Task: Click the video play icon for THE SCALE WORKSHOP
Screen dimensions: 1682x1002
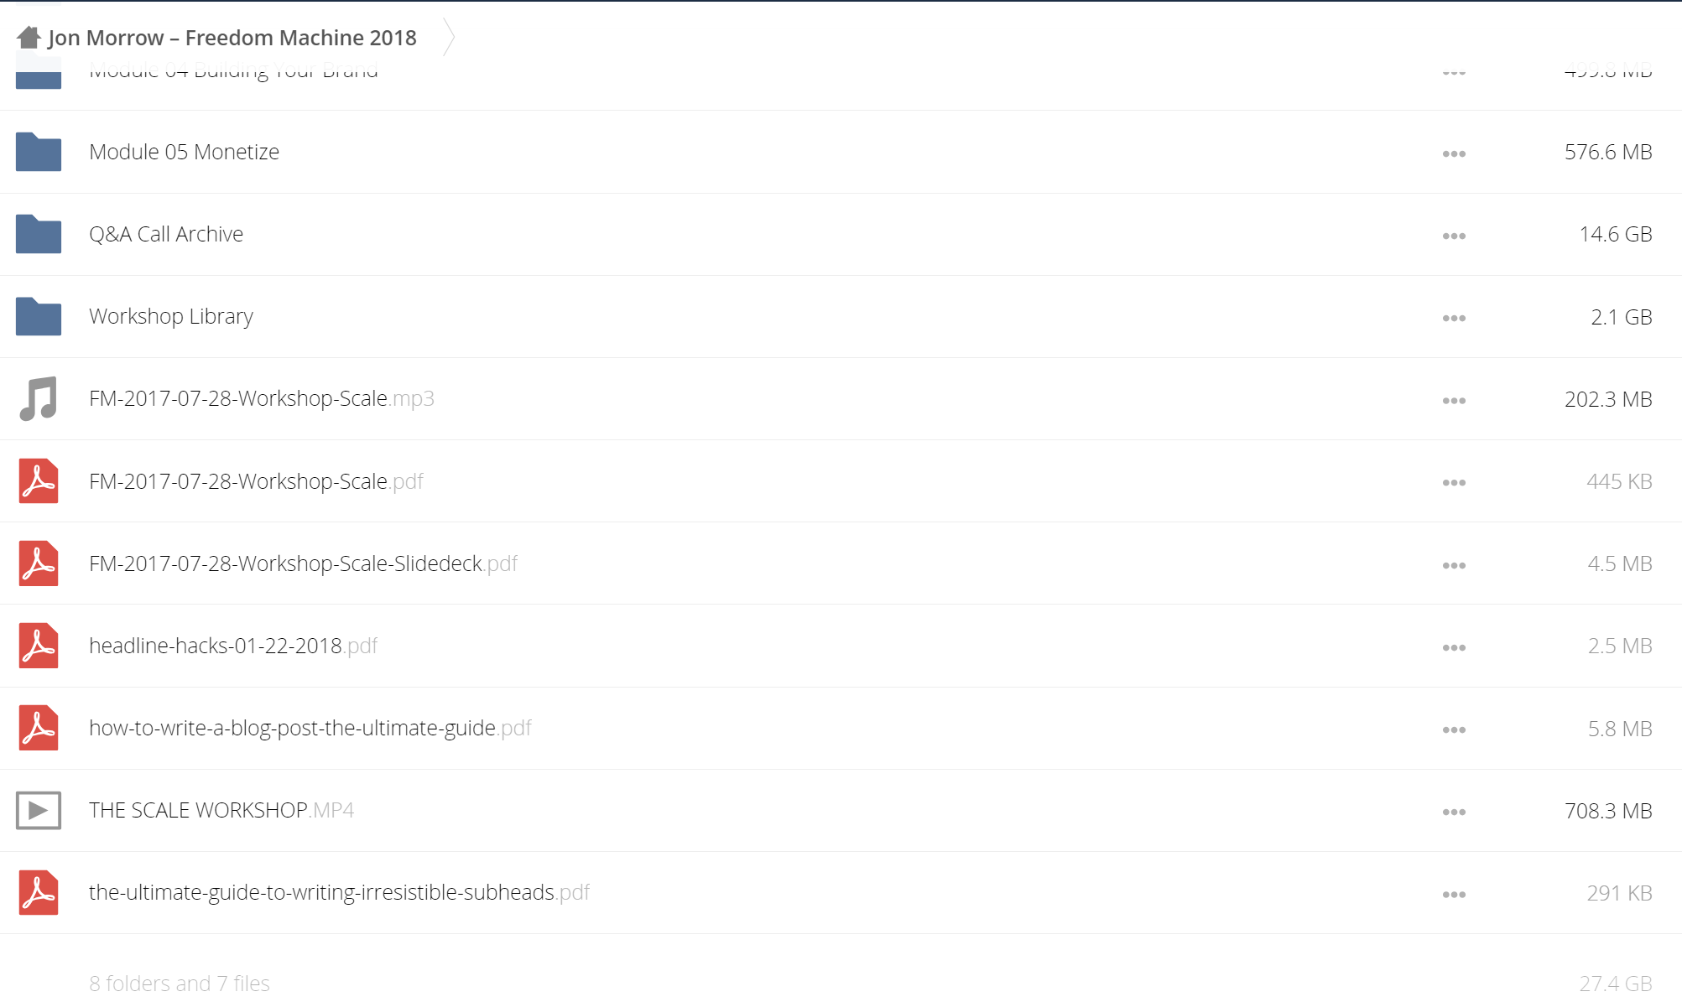Action: [x=39, y=810]
